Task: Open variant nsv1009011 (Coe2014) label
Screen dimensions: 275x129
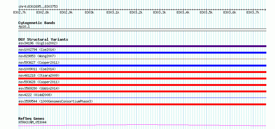Action: coord(37,69)
